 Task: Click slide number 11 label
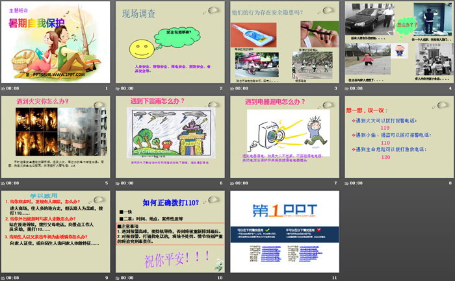click(x=335, y=278)
